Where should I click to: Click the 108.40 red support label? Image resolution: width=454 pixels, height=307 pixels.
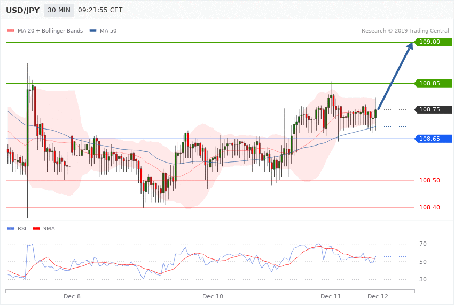(x=429, y=208)
